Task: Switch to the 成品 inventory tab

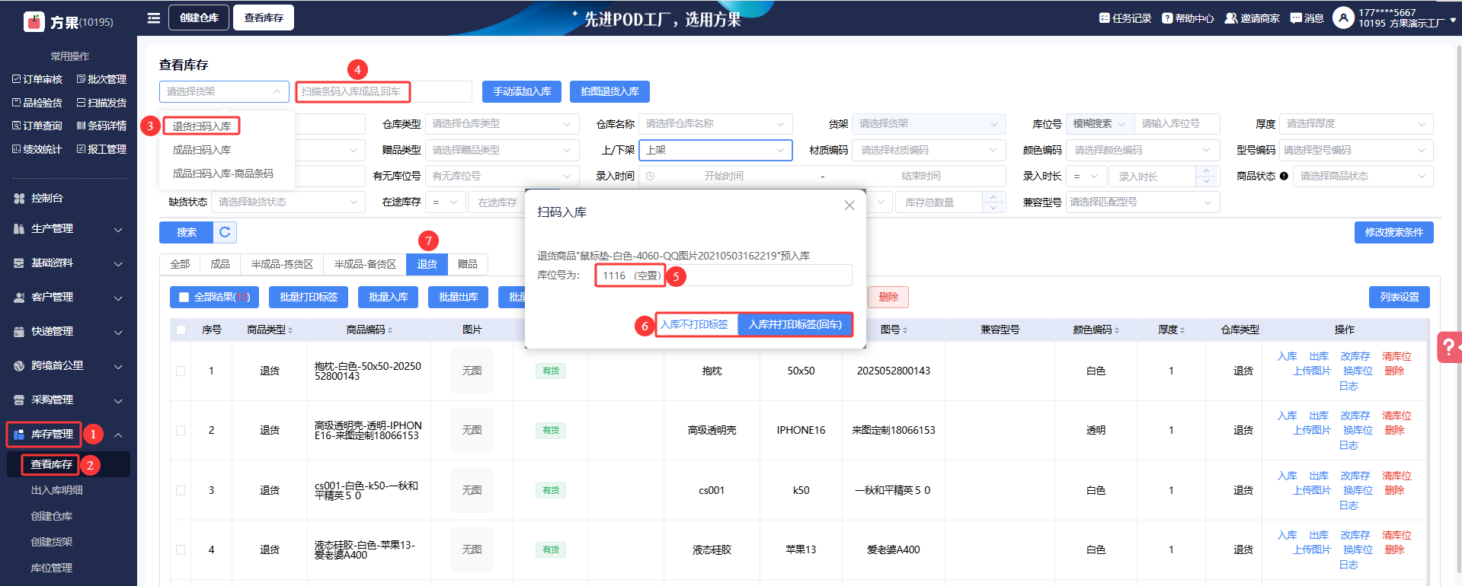Action: (x=220, y=264)
